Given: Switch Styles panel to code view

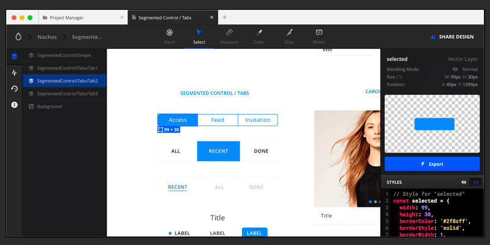Looking at the screenshot, I should pyautogui.click(x=475, y=182).
